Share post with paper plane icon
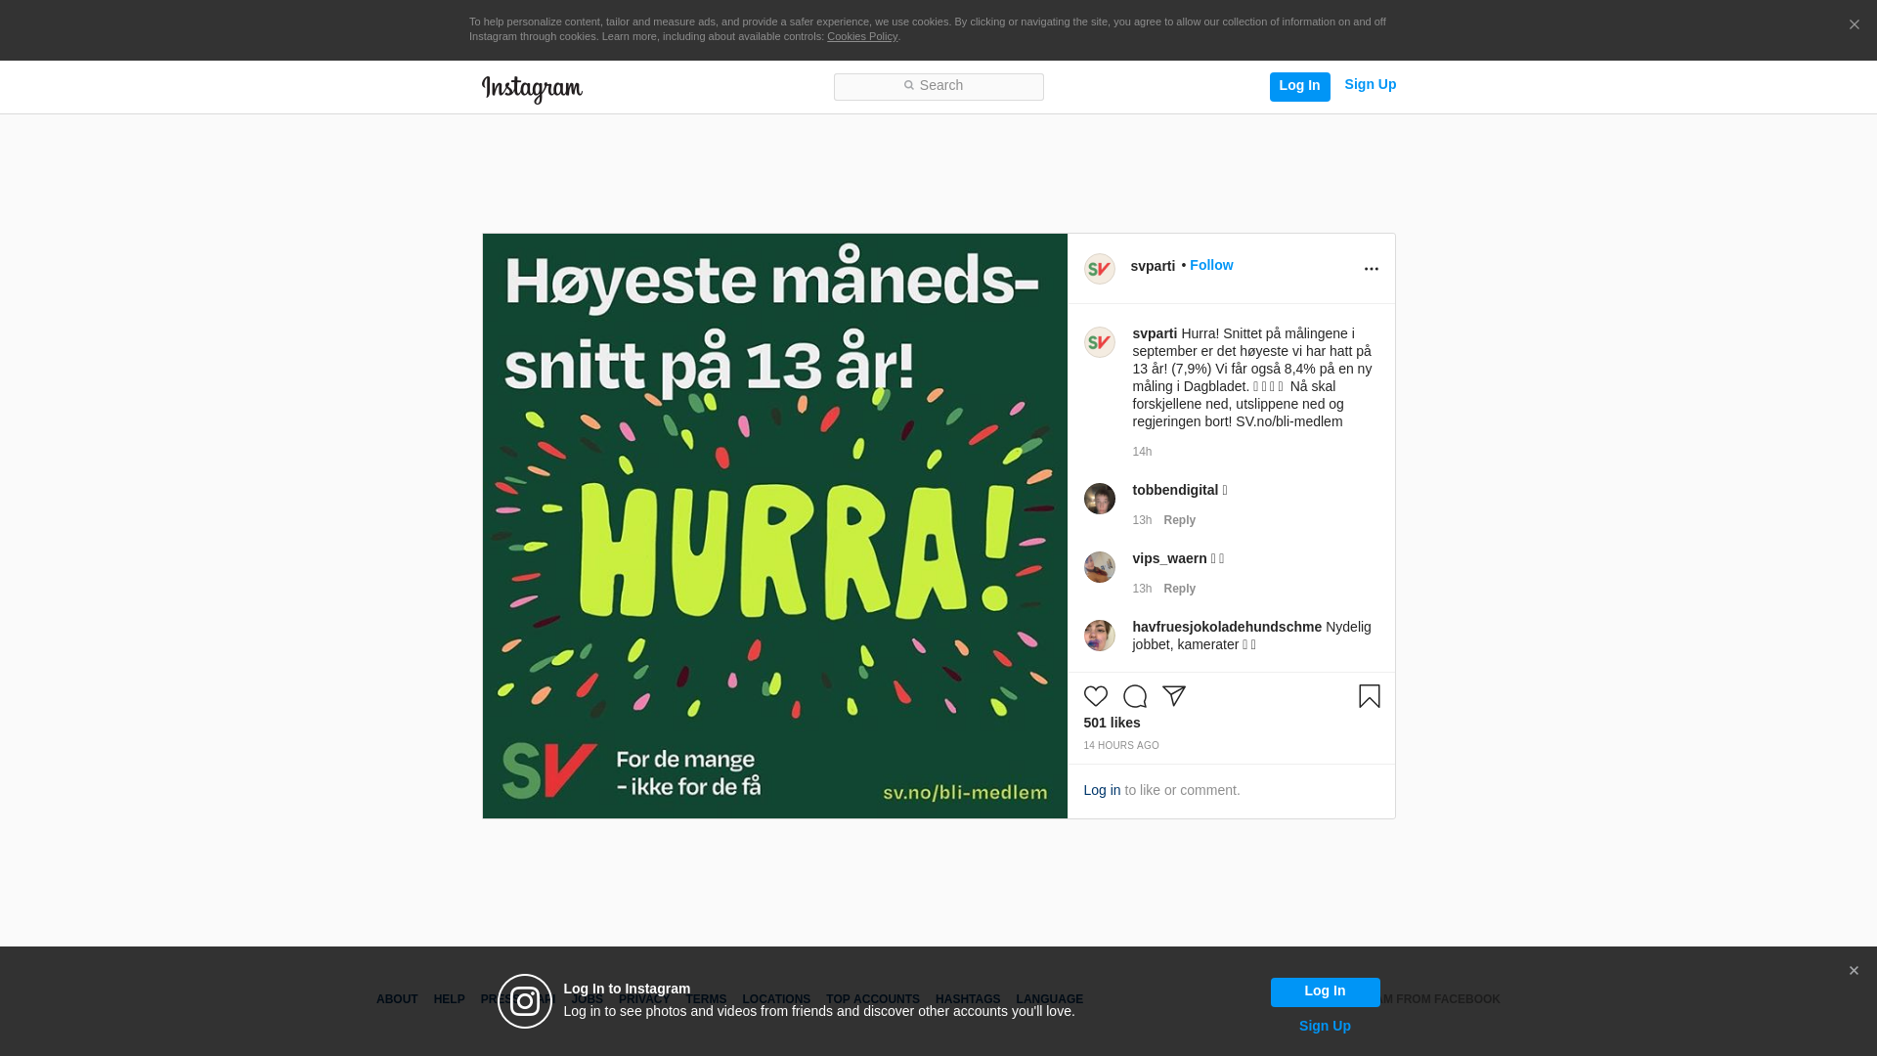 (1173, 696)
